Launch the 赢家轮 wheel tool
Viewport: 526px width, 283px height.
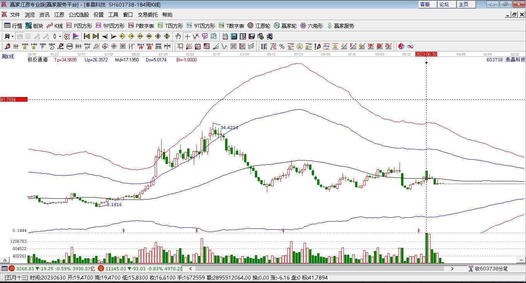coord(285,26)
